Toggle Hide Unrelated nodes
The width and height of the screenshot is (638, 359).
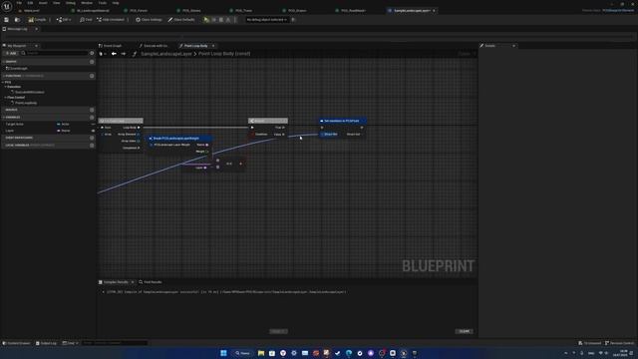(111, 20)
